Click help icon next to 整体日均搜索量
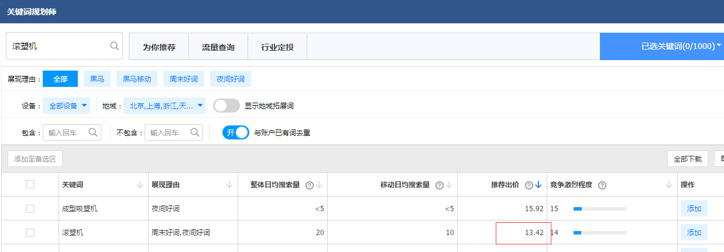Screen dimensions: 724x252 (310, 185)
